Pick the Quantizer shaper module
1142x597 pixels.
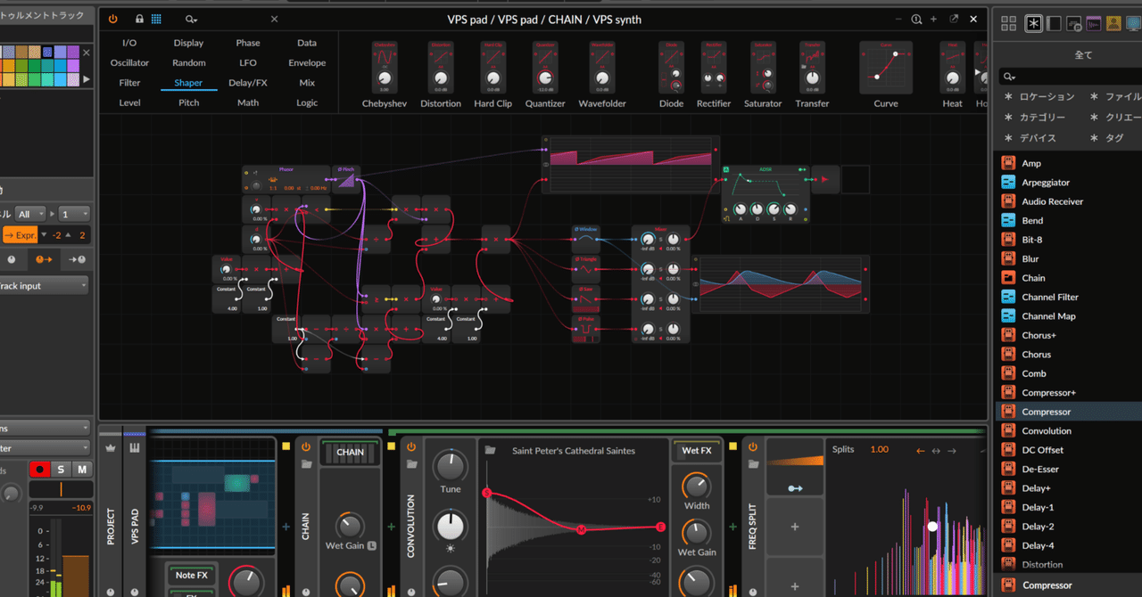click(x=545, y=75)
